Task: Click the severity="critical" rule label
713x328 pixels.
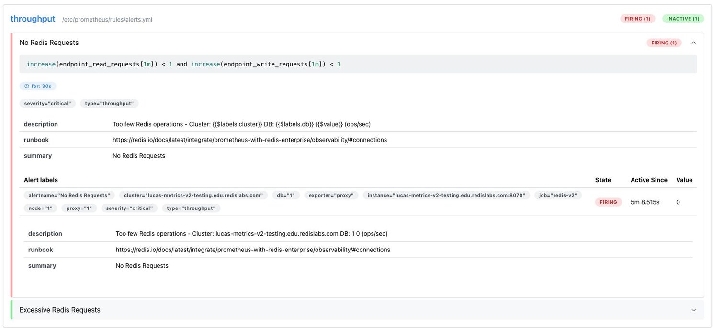Action: click(47, 103)
